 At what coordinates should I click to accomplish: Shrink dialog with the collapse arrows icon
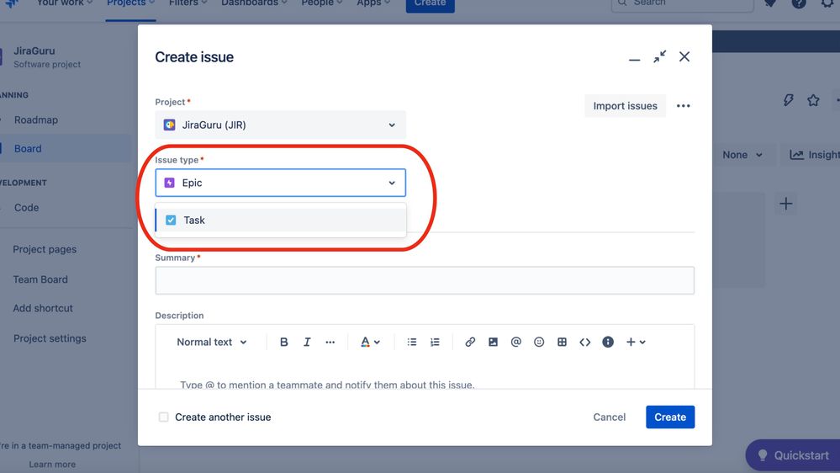click(659, 57)
